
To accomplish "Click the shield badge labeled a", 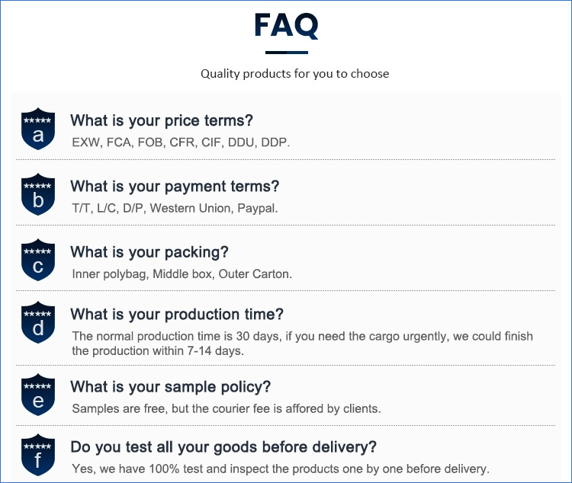I will [x=38, y=129].
